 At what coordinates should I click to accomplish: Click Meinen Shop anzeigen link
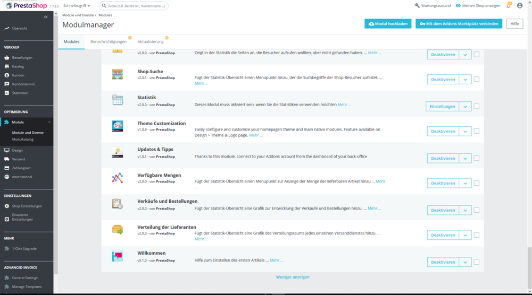click(x=478, y=6)
